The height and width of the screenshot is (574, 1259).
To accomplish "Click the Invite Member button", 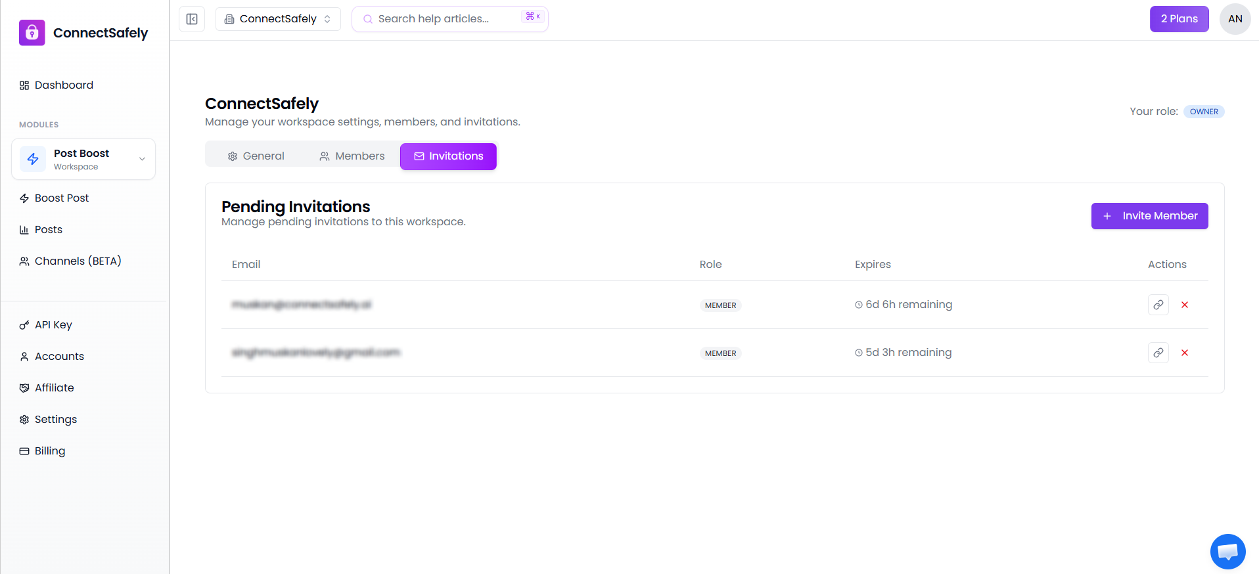I will click(1149, 216).
